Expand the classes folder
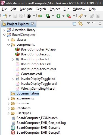Screen dimensions: 103x135 [x=8, y=40]
